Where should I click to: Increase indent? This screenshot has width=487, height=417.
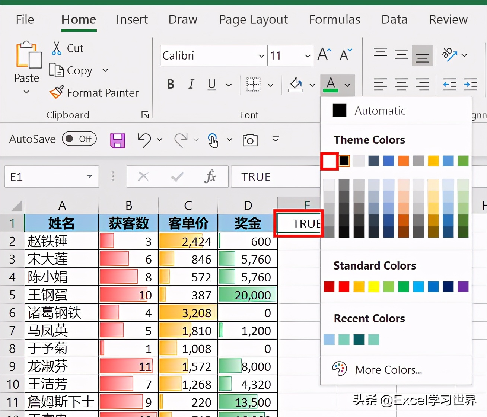coord(471,85)
